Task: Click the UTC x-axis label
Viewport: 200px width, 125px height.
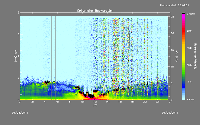Action: (95, 105)
